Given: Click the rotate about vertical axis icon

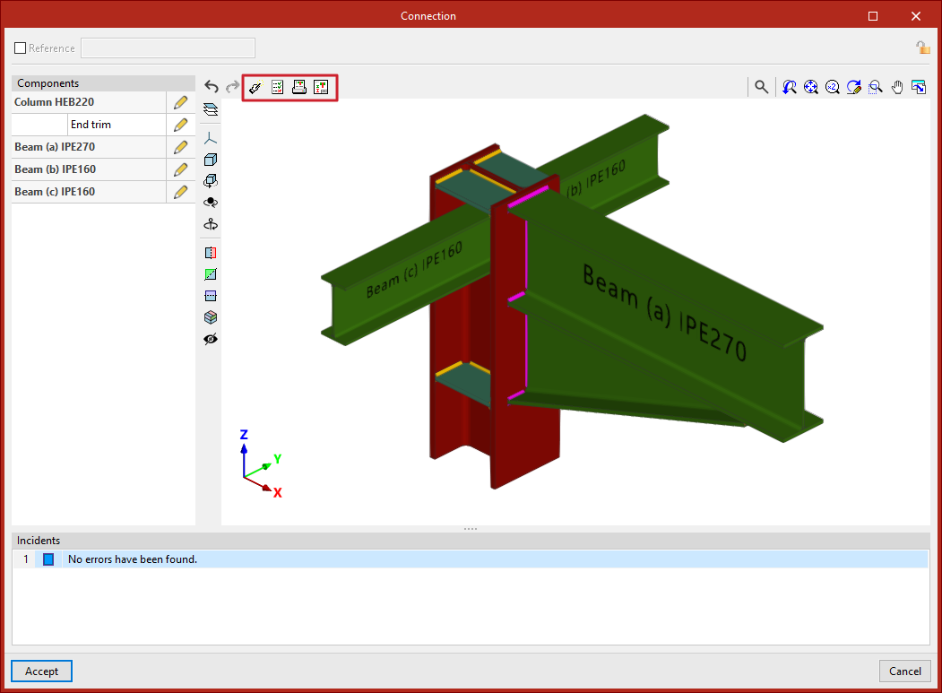Looking at the screenshot, I should 211,224.
